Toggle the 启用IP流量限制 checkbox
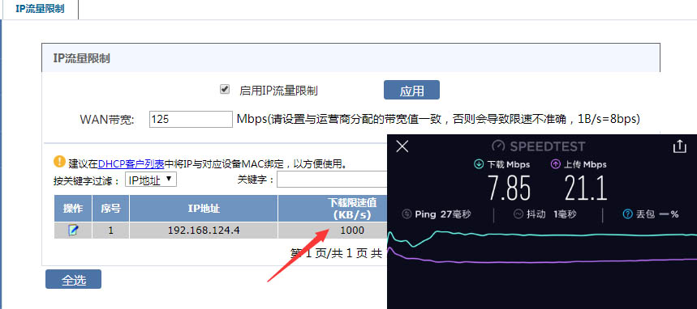This screenshot has height=309, width=697. pos(225,90)
